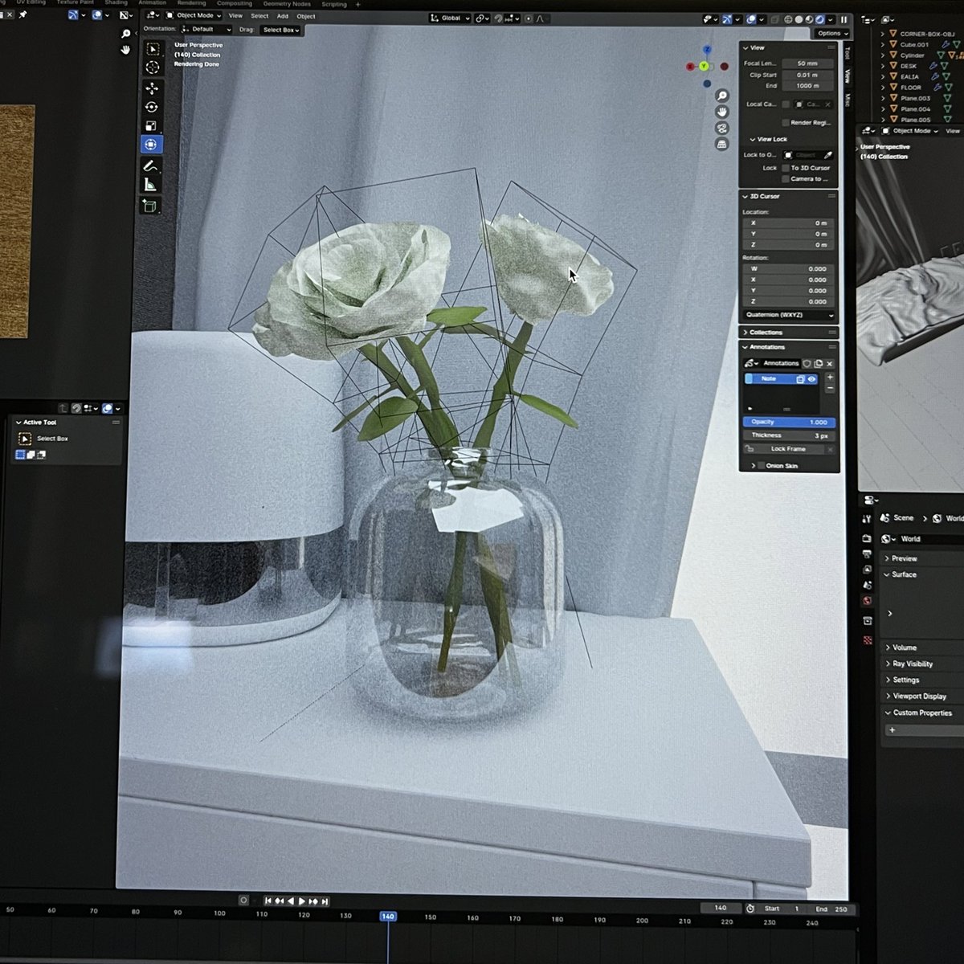Click the green Y axis on navigation gizmo

coord(704,66)
